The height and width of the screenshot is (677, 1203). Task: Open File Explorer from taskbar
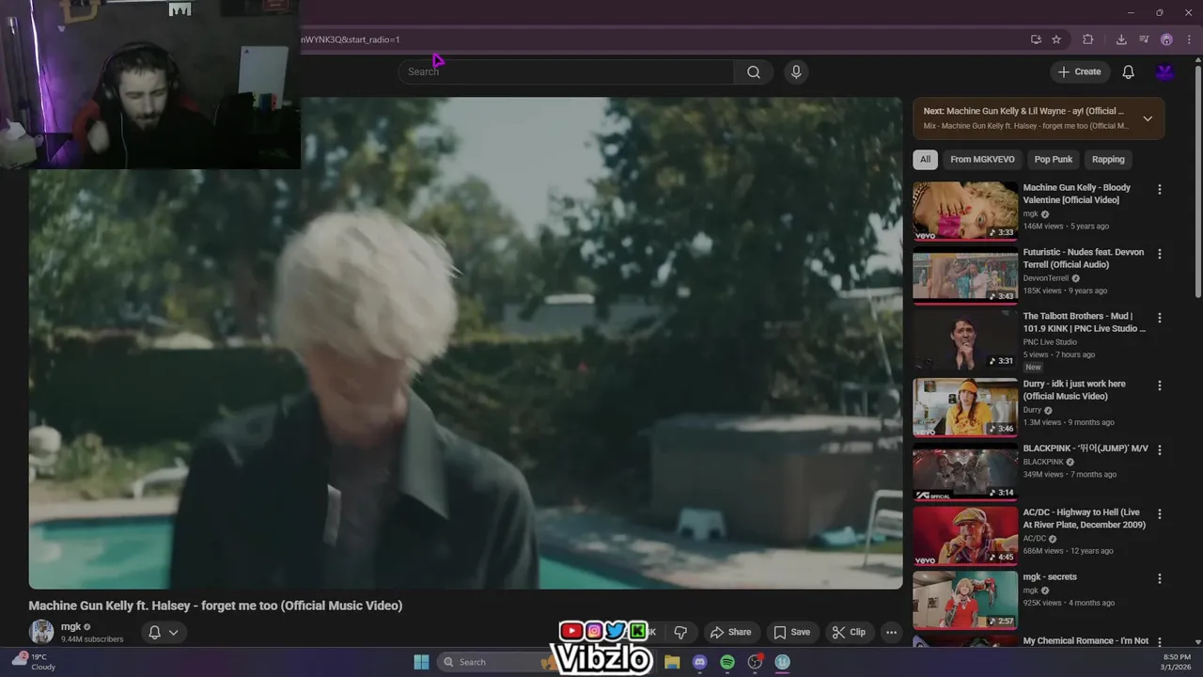[x=672, y=662]
